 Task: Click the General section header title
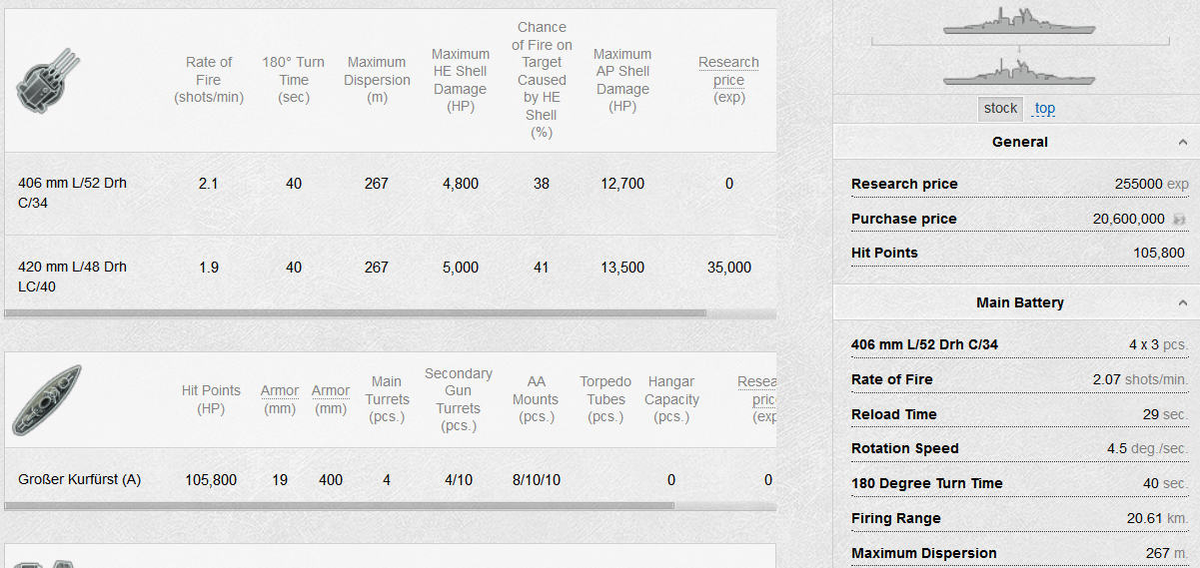click(1019, 142)
